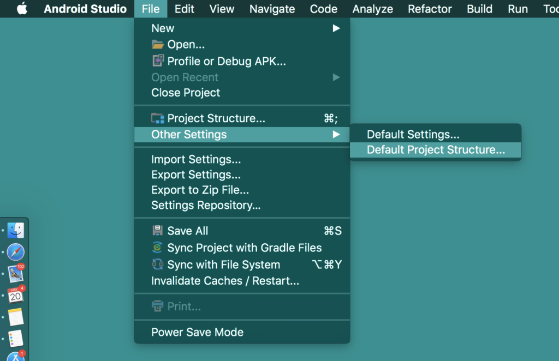Open Reminders from the Dock
This screenshot has width=559, height=361.
pos(16,338)
